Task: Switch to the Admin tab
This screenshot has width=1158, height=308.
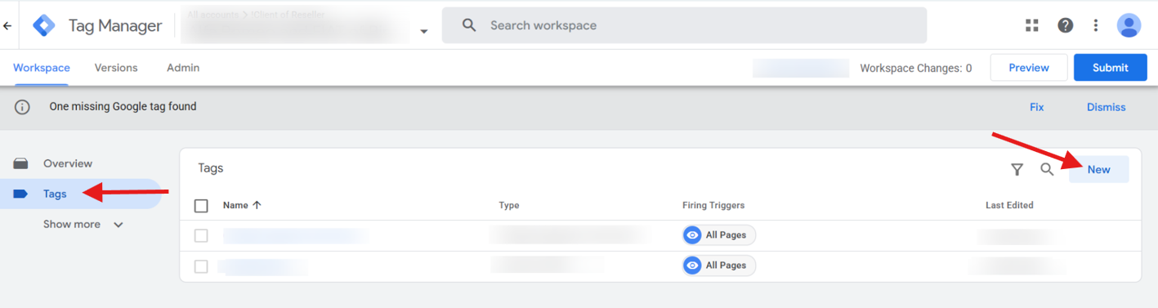Action: tap(183, 68)
